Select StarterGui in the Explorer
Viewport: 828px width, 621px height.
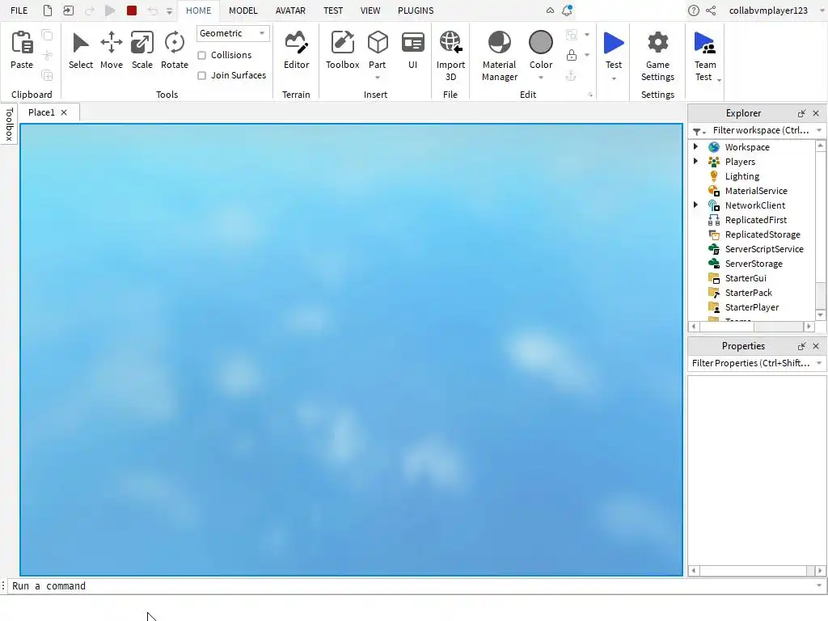coord(745,278)
